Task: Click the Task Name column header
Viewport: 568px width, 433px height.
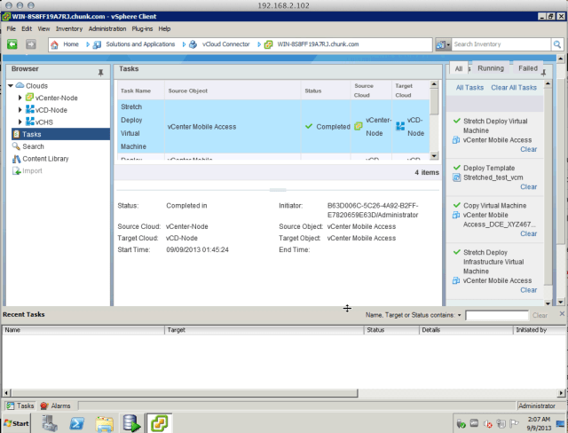Action: coord(141,91)
